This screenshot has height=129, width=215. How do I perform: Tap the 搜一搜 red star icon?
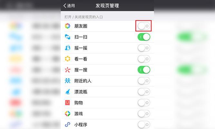click(67, 70)
